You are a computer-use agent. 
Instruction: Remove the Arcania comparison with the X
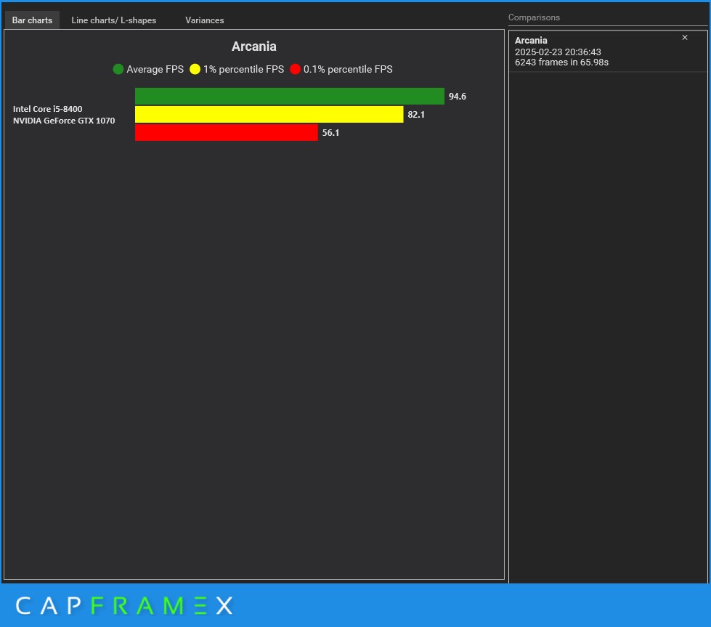coord(685,38)
